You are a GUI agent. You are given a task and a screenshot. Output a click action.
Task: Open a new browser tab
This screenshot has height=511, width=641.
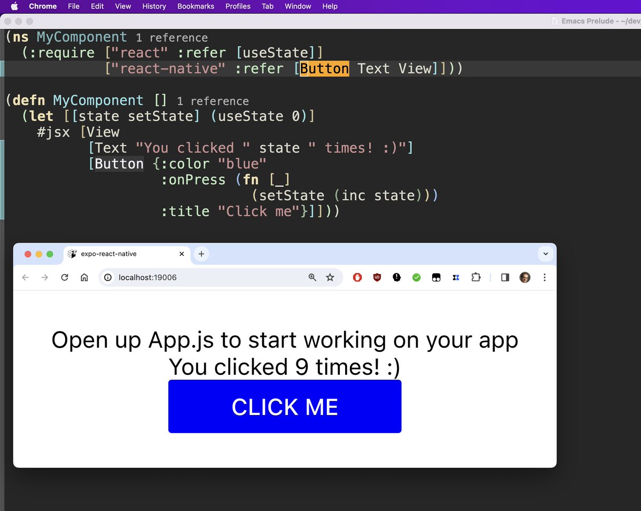[201, 254]
